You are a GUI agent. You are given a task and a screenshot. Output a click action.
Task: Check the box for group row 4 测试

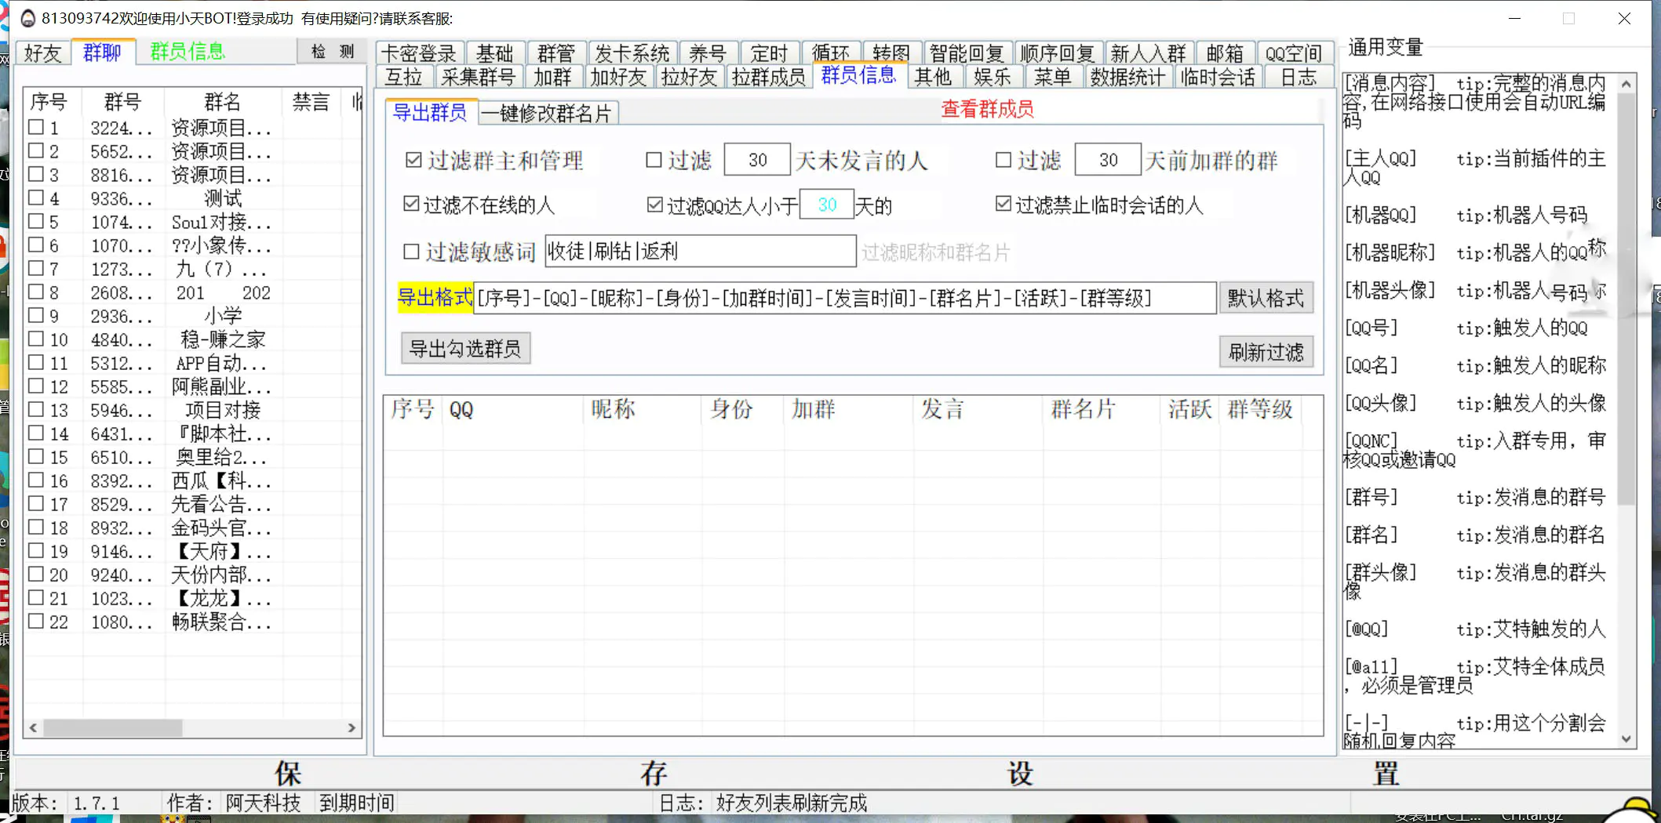36,198
